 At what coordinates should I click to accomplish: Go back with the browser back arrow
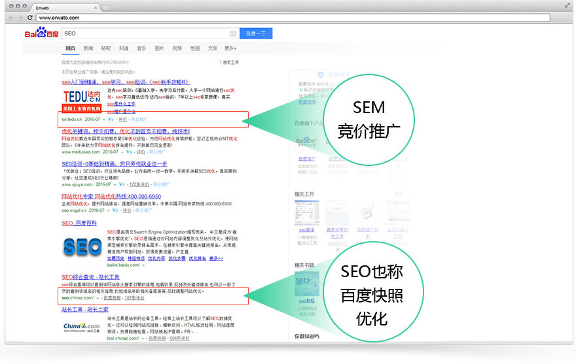tap(11, 17)
